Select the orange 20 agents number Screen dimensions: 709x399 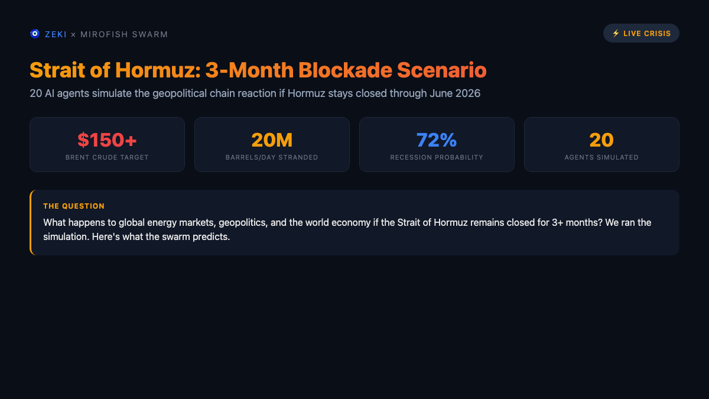(x=601, y=140)
